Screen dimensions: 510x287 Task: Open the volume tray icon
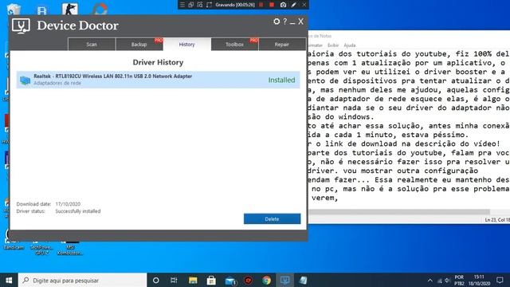[448, 281]
